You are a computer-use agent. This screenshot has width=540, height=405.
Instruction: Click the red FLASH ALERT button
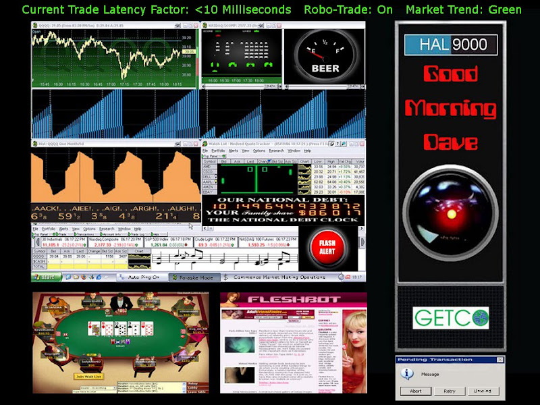click(x=327, y=247)
